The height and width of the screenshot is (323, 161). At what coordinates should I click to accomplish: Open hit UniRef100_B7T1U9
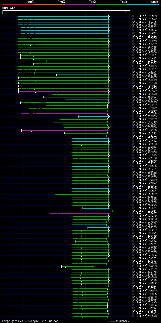[x=144, y=269]
